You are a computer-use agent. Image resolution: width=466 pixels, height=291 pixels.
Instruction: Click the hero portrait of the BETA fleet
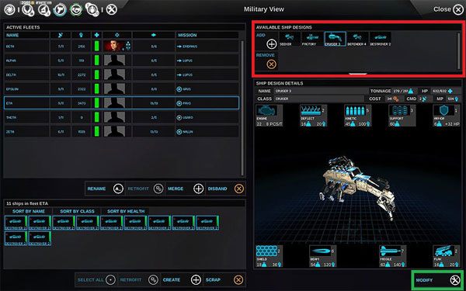[114, 47]
